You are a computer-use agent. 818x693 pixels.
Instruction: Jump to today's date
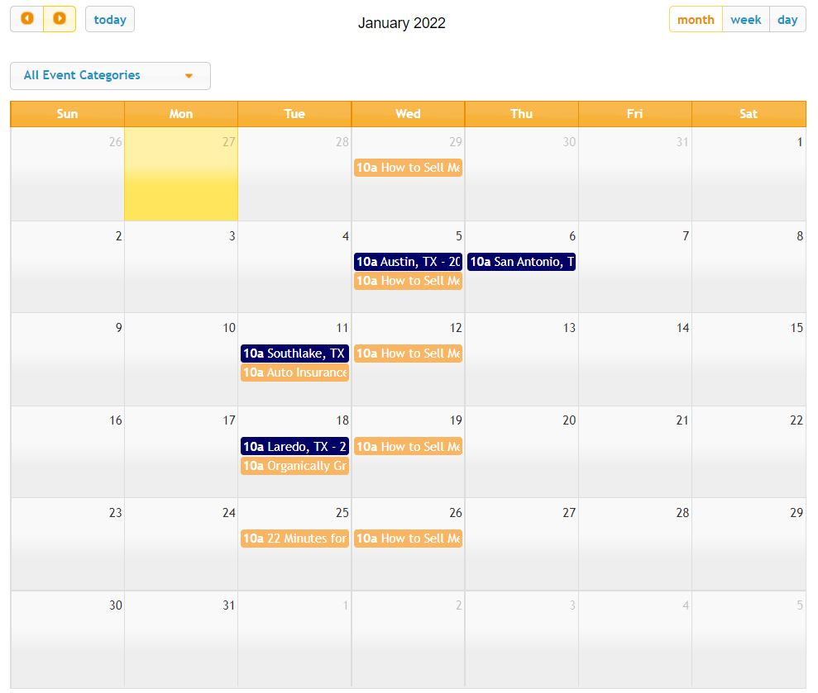pos(110,19)
